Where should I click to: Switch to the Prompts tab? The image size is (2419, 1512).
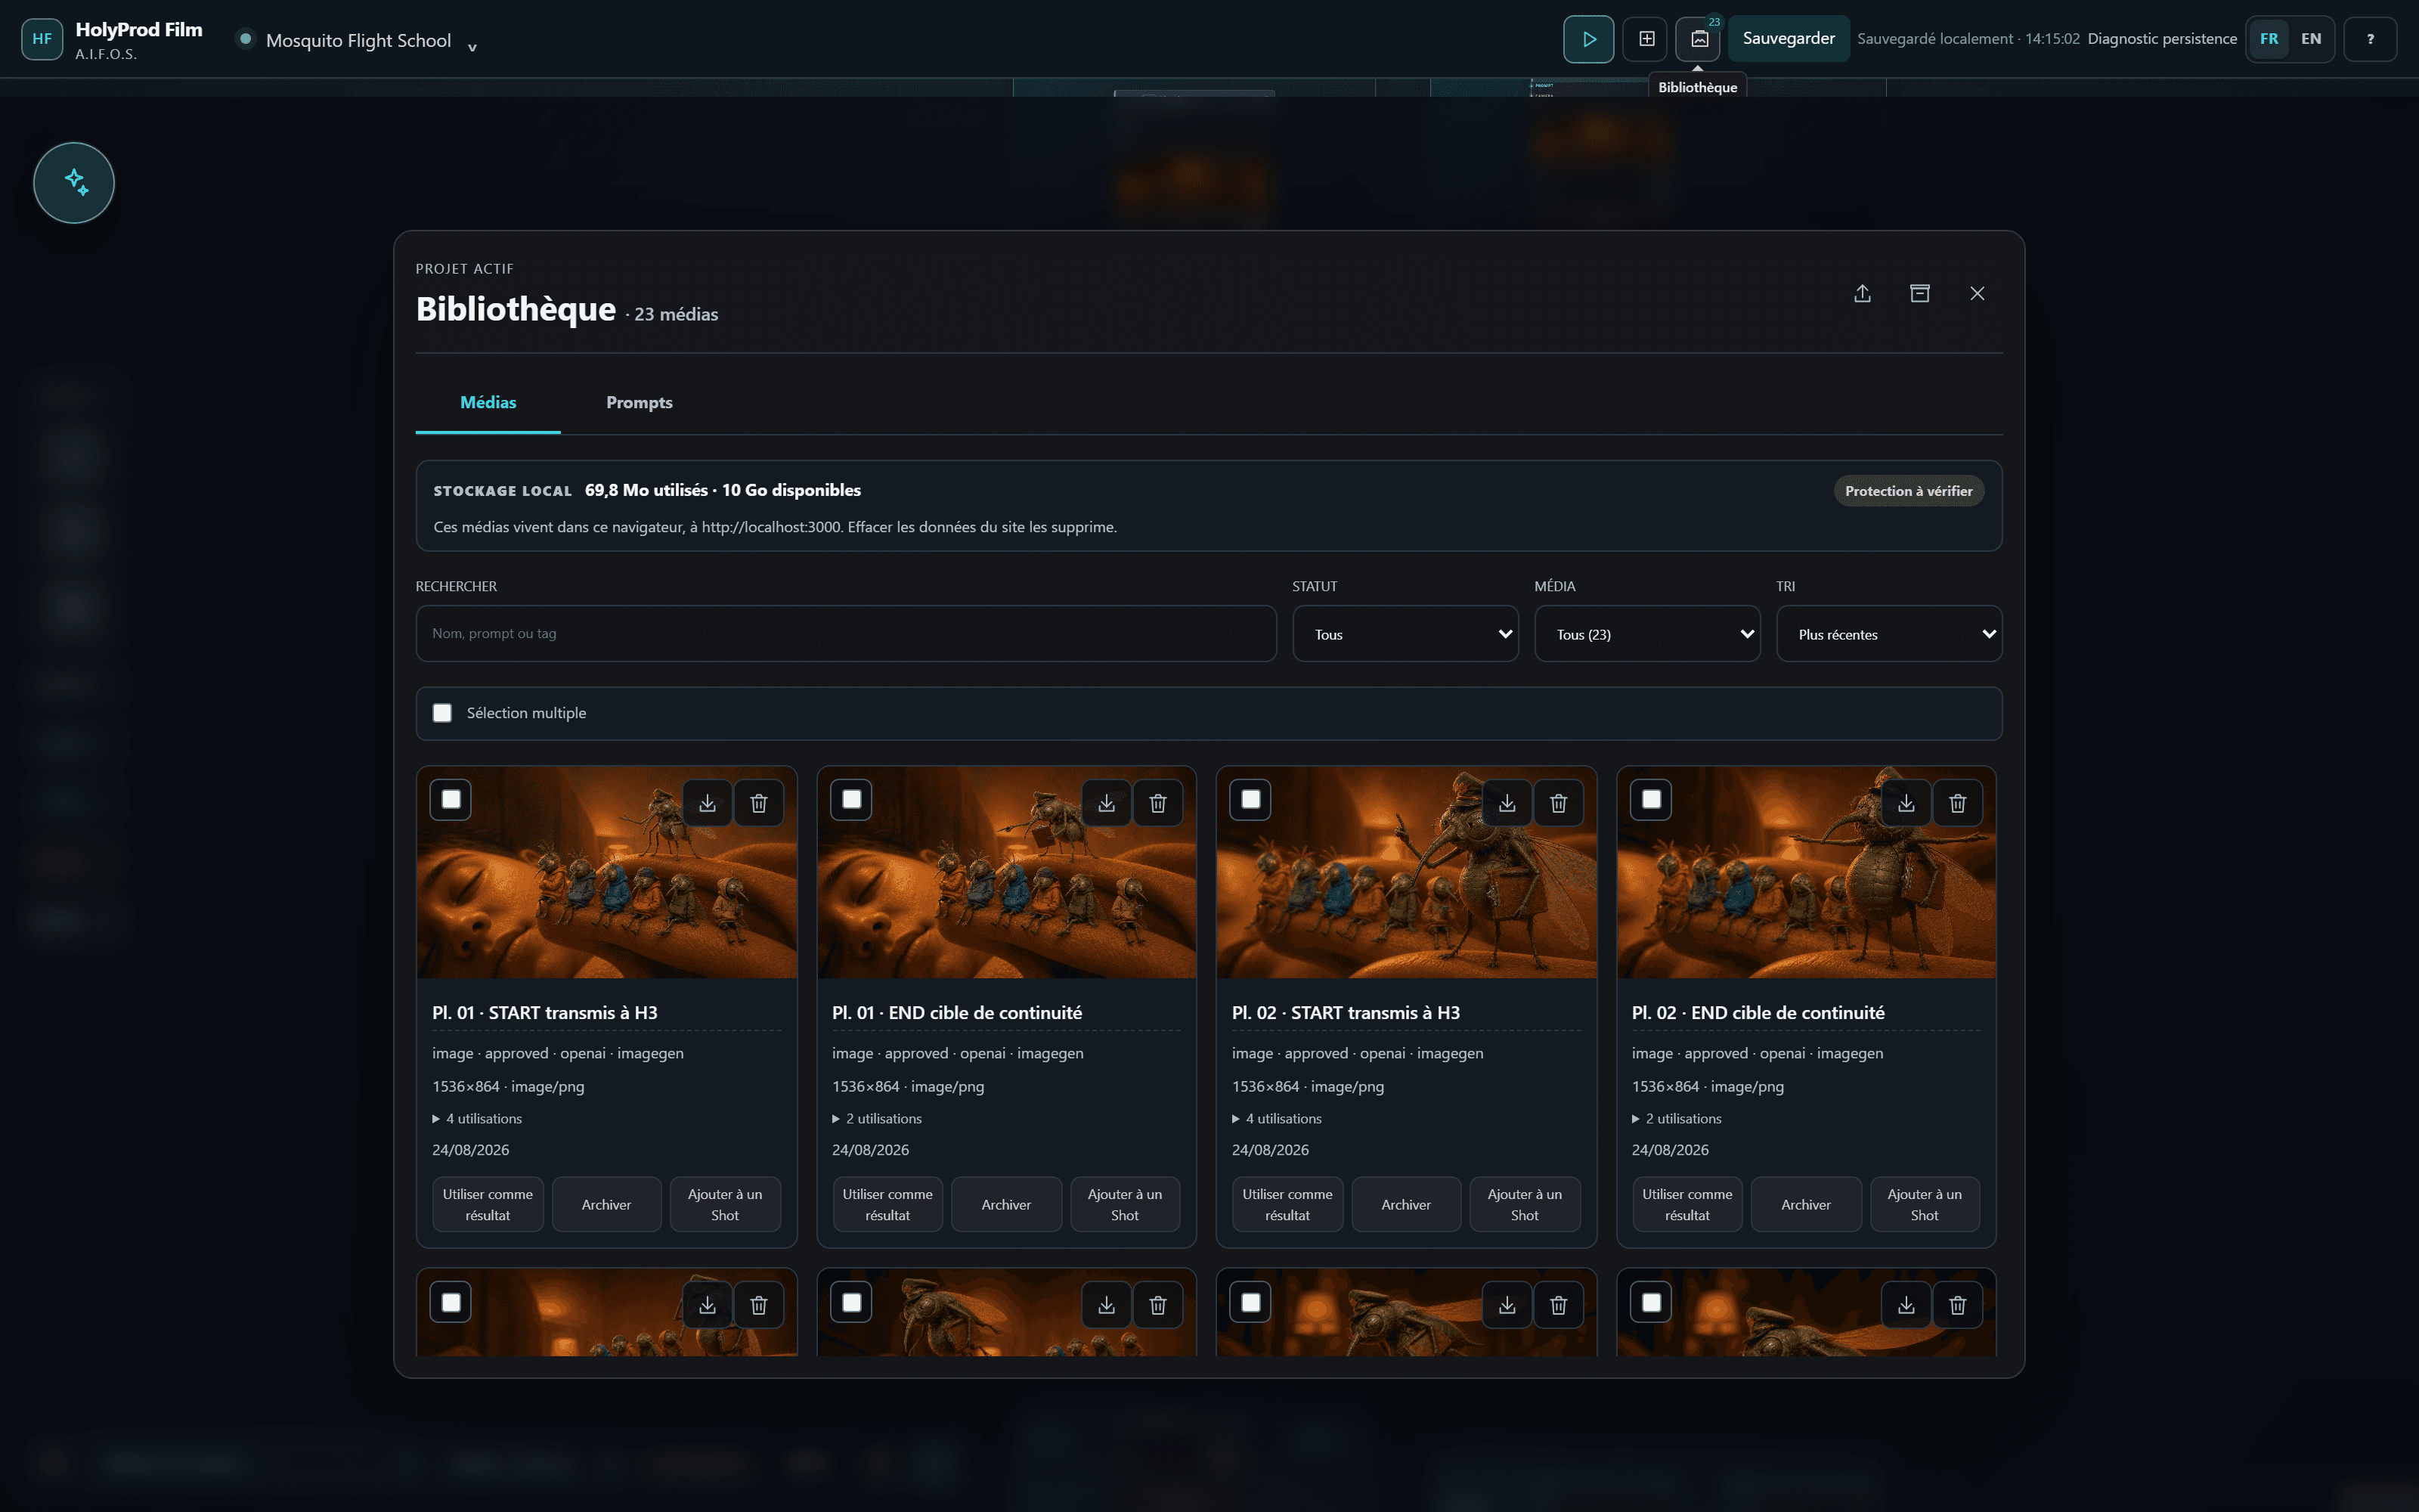tap(639, 402)
